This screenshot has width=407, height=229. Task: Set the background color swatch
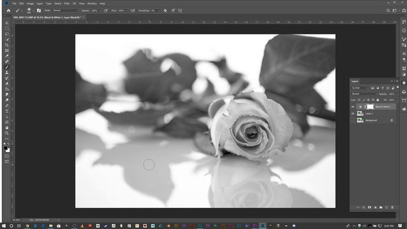(8, 150)
